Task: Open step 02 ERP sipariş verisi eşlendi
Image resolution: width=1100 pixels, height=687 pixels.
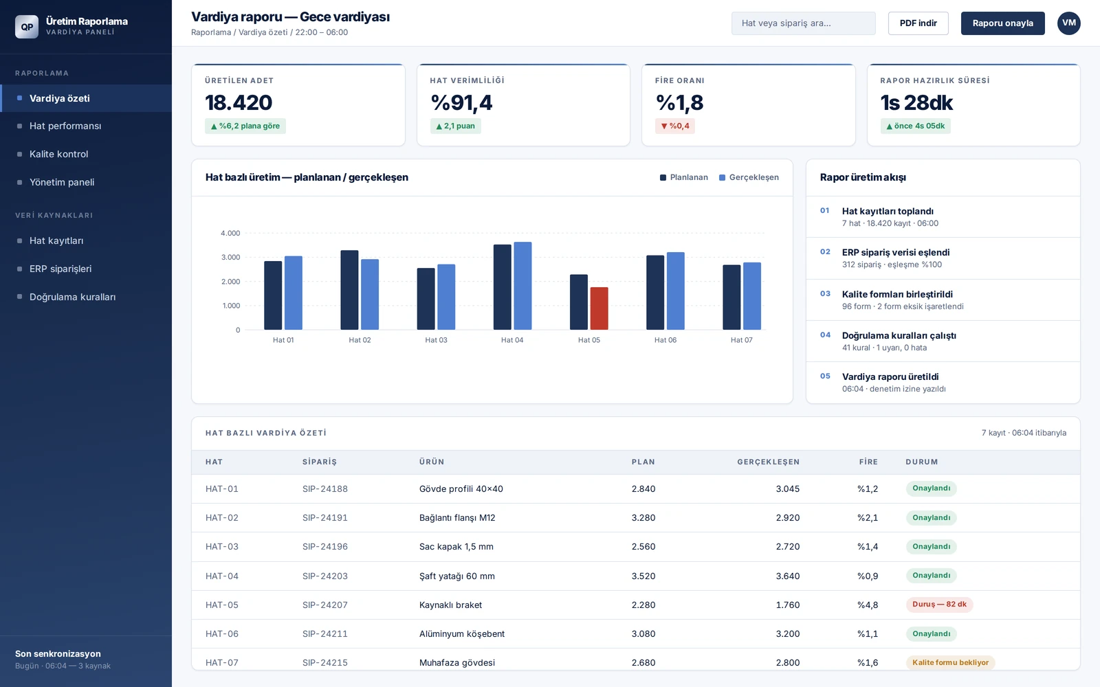Action: click(x=943, y=258)
